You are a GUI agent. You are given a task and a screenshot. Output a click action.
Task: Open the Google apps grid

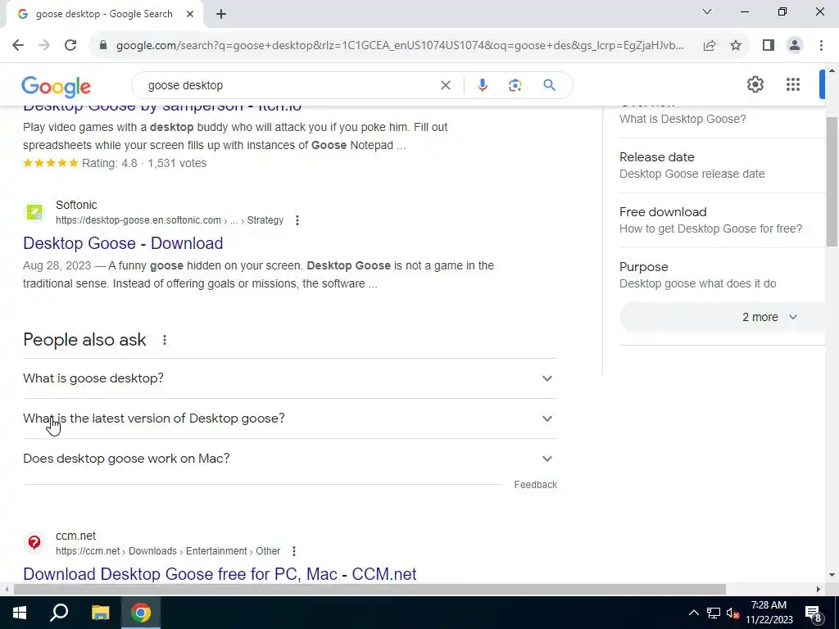coord(793,84)
